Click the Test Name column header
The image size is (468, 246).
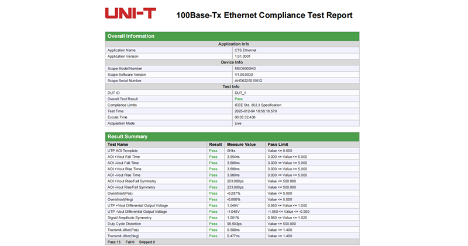click(118, 144)
